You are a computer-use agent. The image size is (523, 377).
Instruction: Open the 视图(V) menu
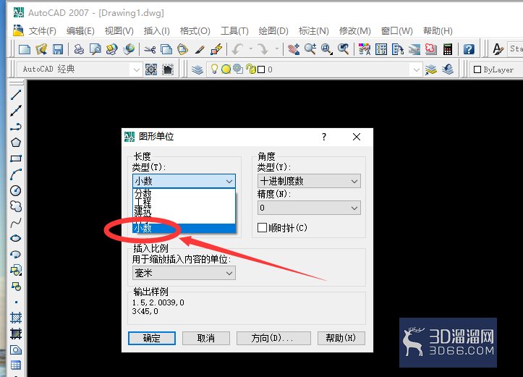119,31
